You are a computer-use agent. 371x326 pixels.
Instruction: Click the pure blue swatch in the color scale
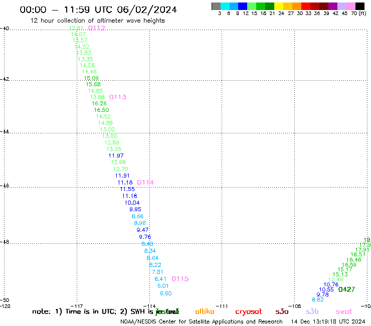point(243,6)
